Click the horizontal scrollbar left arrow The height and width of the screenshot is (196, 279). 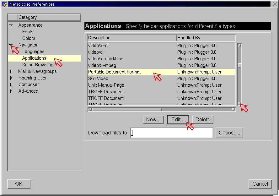point(90,110)
